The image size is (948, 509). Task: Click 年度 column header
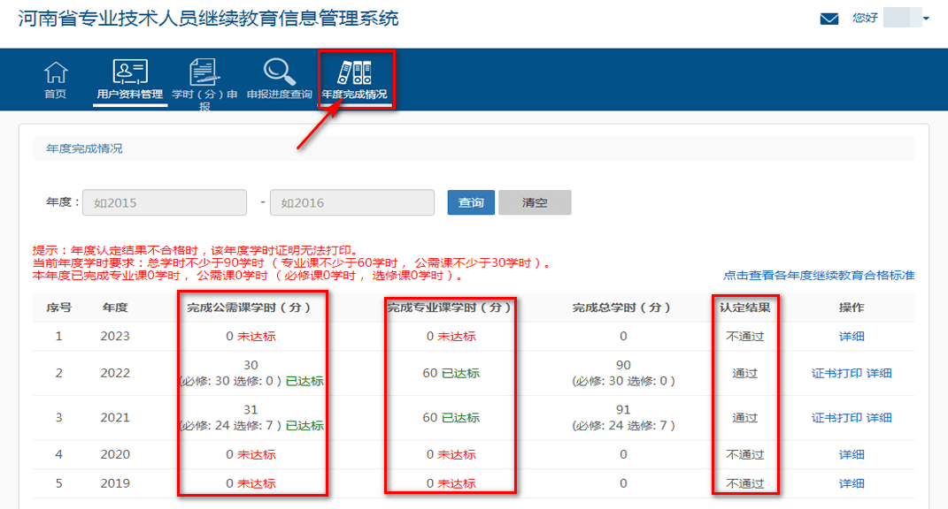coord(115,308)
